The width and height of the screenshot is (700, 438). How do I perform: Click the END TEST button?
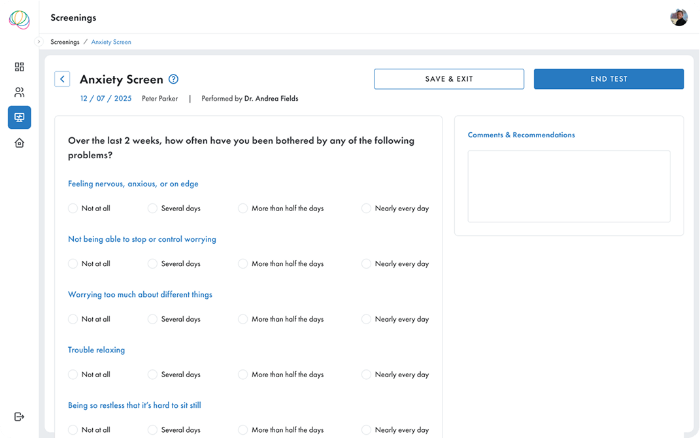608,79
